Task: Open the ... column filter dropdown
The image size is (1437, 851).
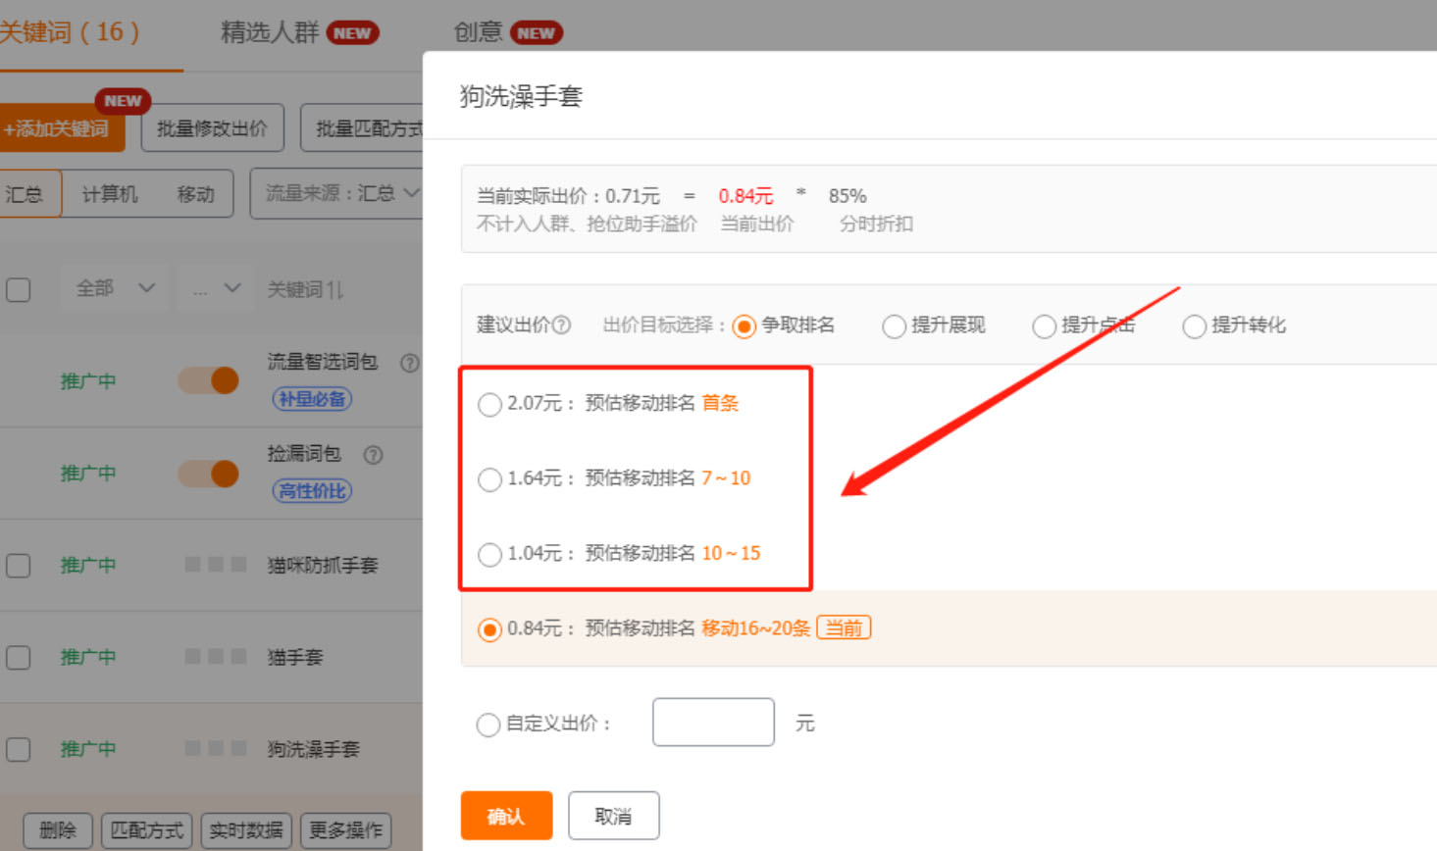Action: (216, 288)
